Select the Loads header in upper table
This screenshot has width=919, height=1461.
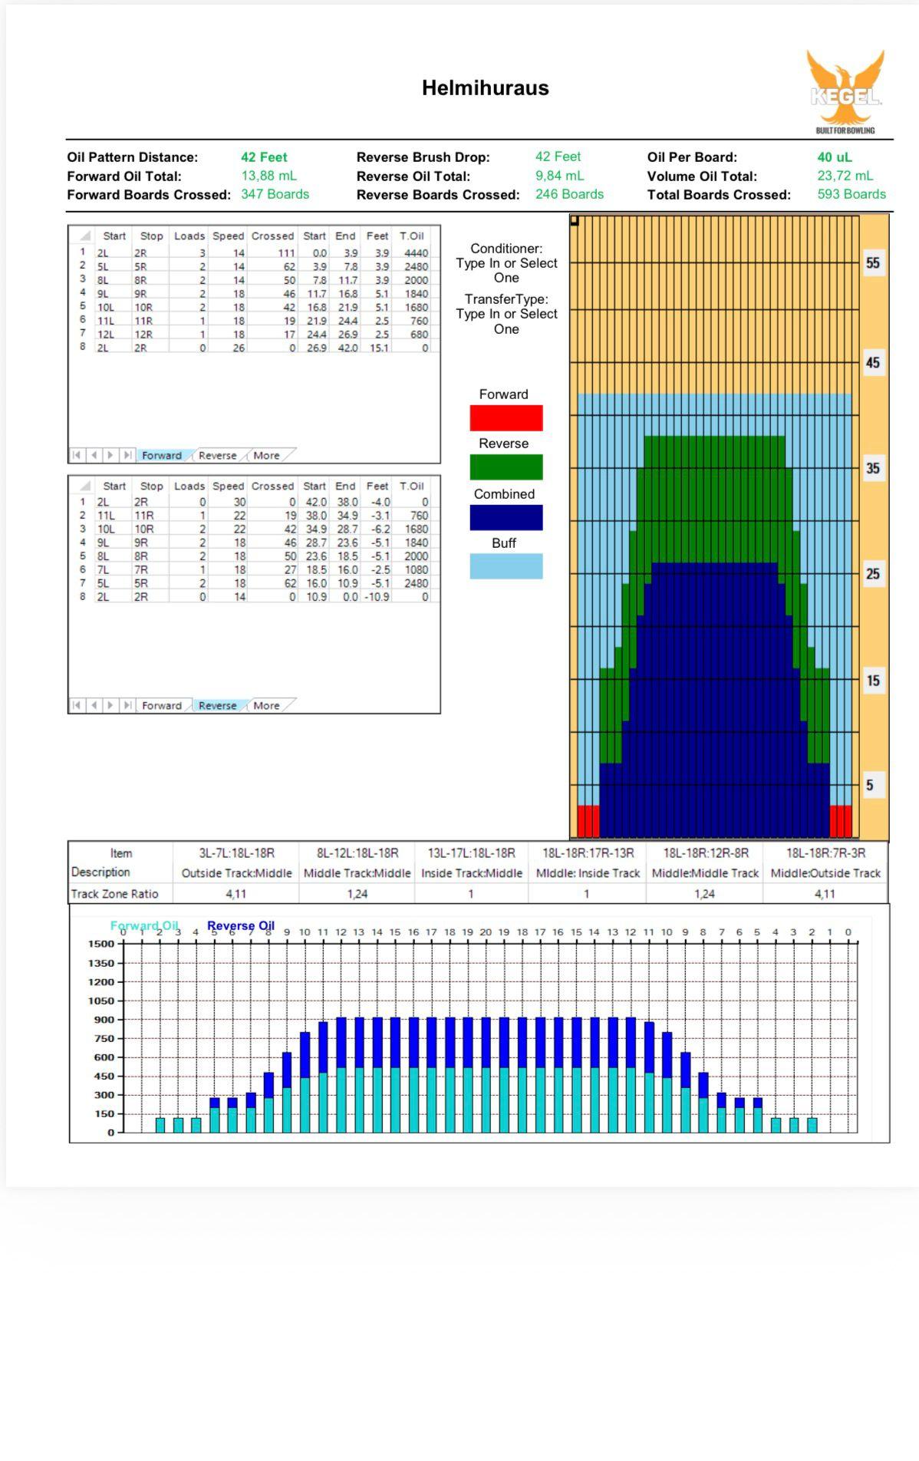[x=189, y=236]
